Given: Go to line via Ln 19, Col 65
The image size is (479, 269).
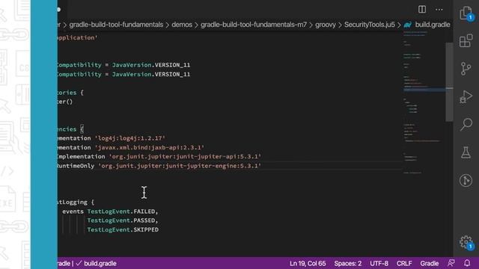Looking at the screenshot, I should point(308,263).
